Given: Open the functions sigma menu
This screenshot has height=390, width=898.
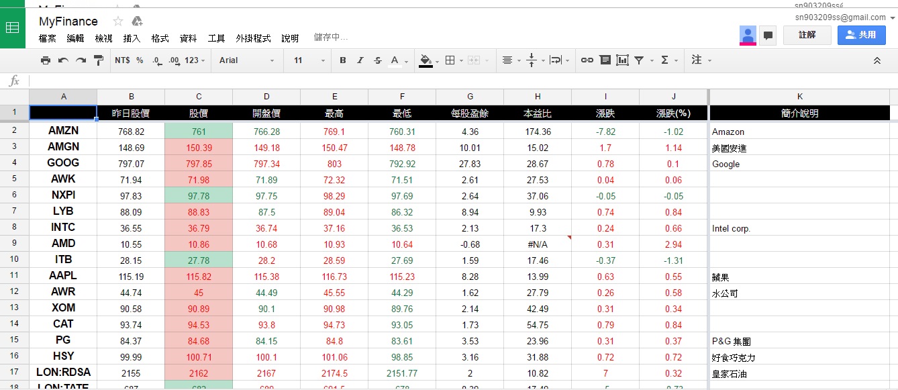Looking at the screenshot, I should pos(668,60).
